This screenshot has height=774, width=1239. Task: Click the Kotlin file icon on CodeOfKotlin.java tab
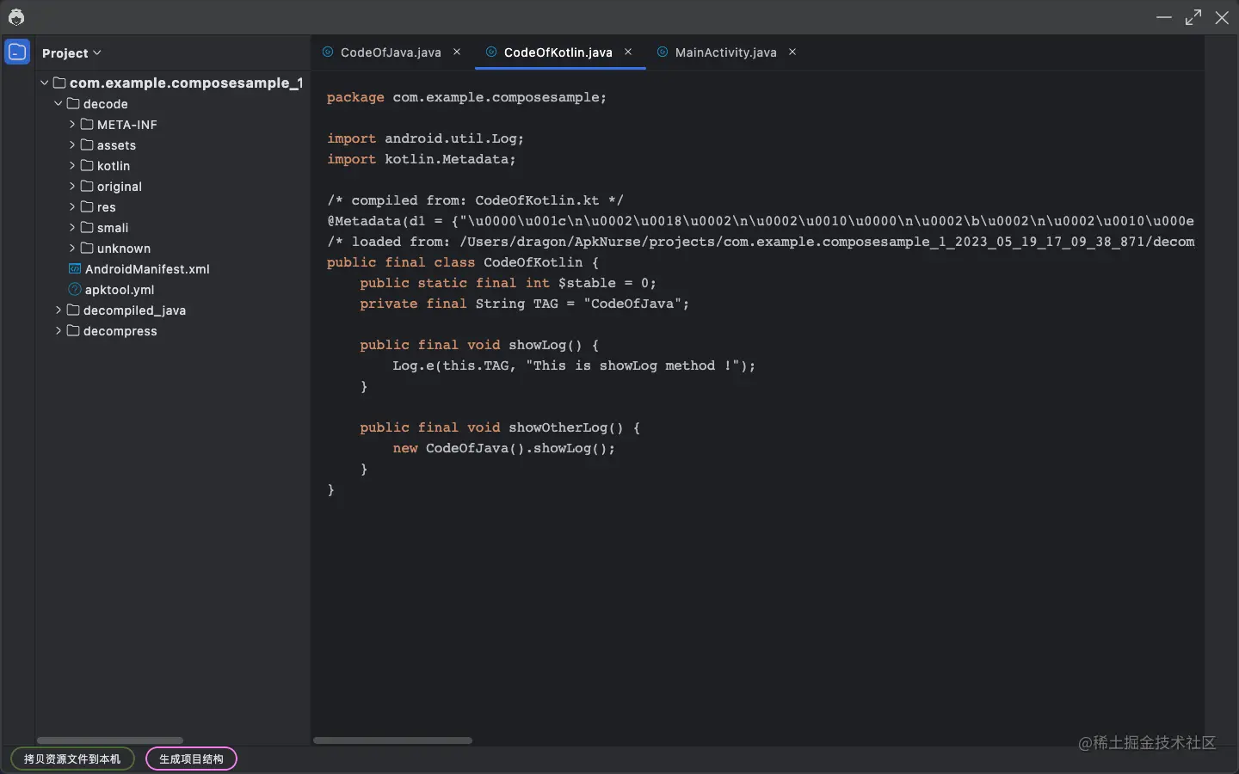click(x=490, y=52)
